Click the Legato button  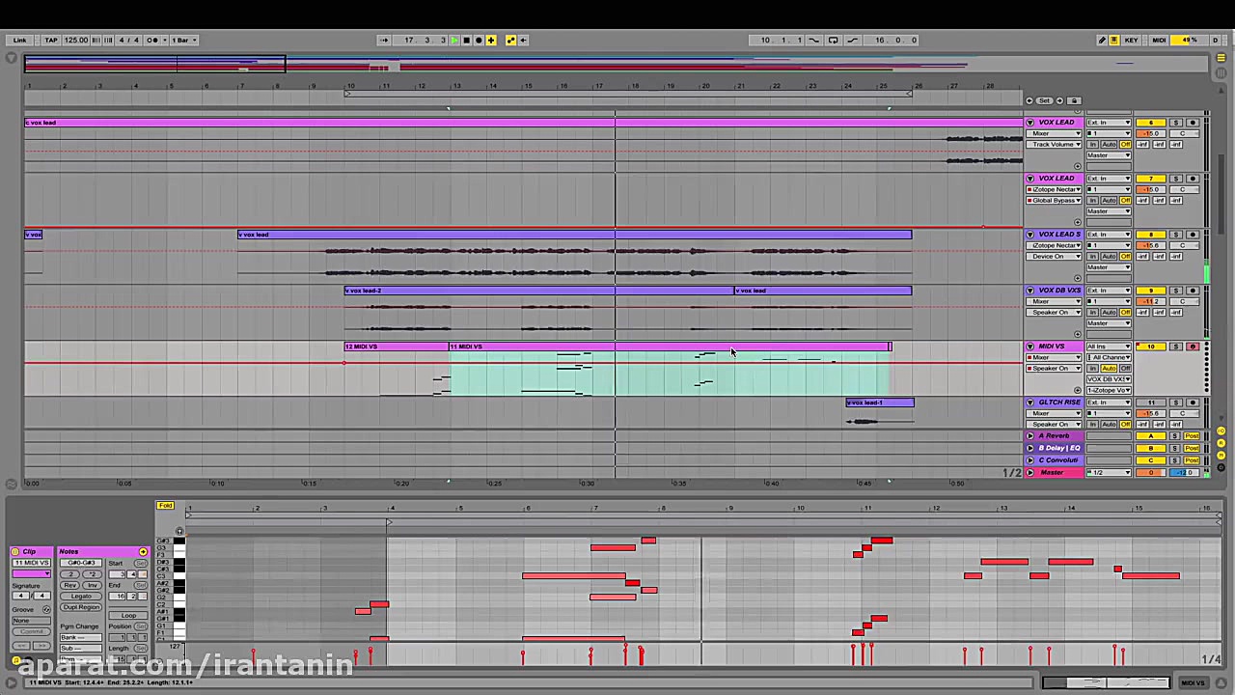(81, 597)
